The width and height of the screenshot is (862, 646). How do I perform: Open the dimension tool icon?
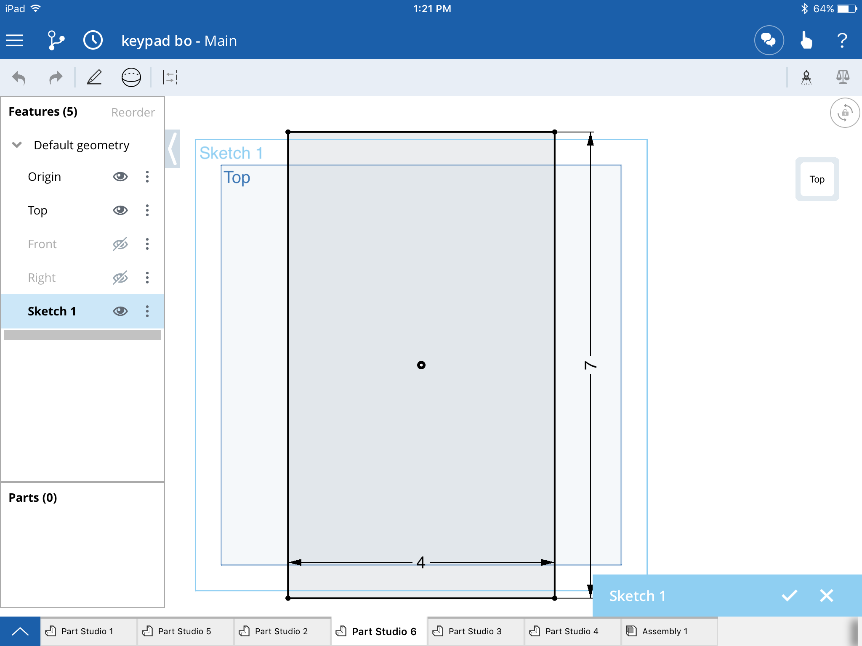click(170, 77)
